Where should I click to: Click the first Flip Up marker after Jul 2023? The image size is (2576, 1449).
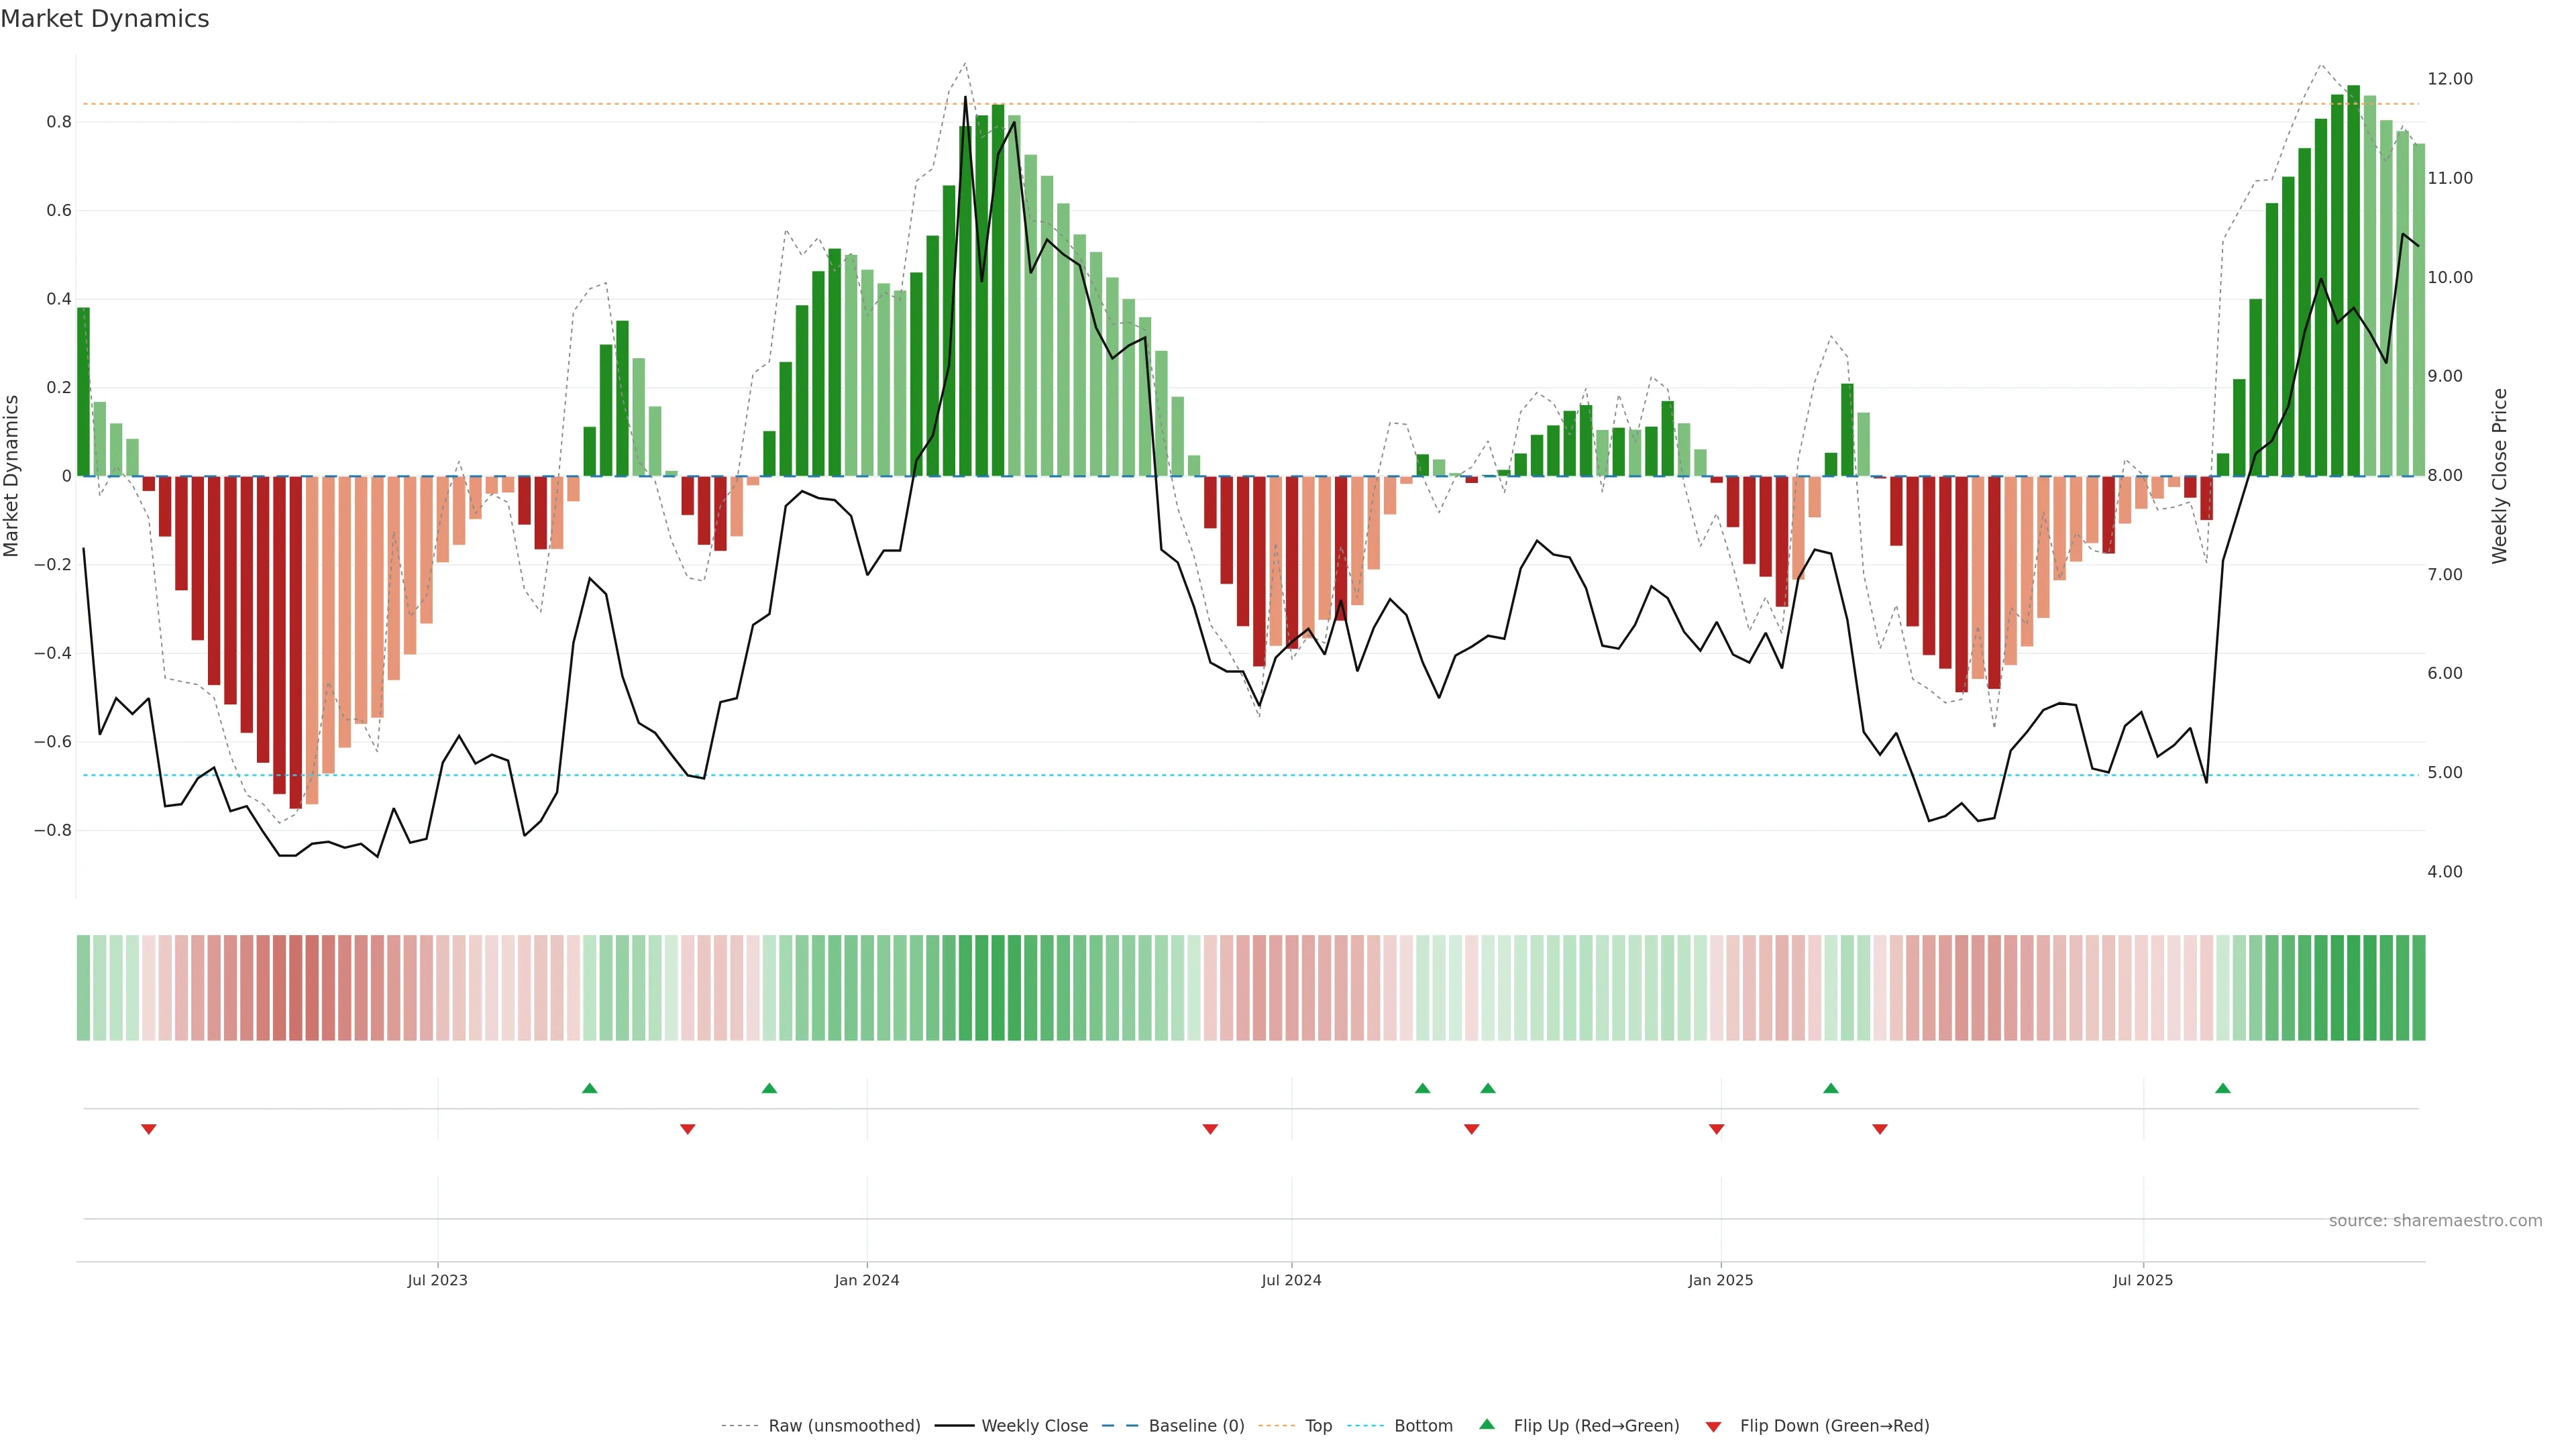[x=589, y=1088]
